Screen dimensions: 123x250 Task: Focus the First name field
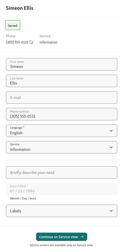(61, 64)
